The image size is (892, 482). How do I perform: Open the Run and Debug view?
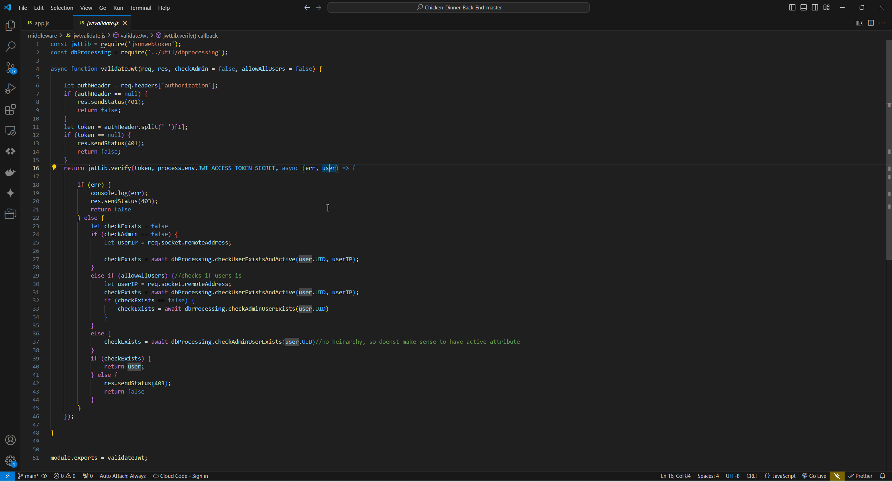(10, 88)
